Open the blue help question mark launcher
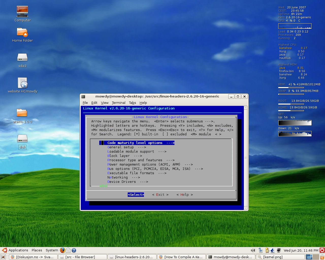The height and width of the screenshot is (260, 325). tap(74, 250)
